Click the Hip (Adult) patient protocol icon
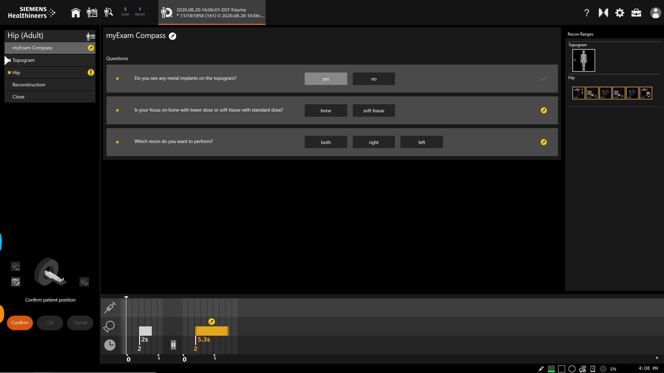Viewport: 664px width, 373px height. [x=91, y=36]
